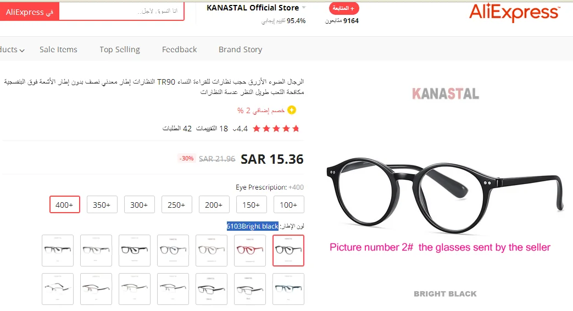Select the +250 eye prescription option
This screenshot has width=573, height=311.
[x=176, y=204]
